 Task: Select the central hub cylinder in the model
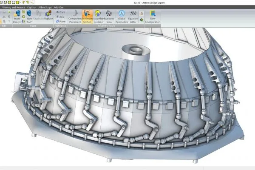pyautogui.click(x=136, y=52)
